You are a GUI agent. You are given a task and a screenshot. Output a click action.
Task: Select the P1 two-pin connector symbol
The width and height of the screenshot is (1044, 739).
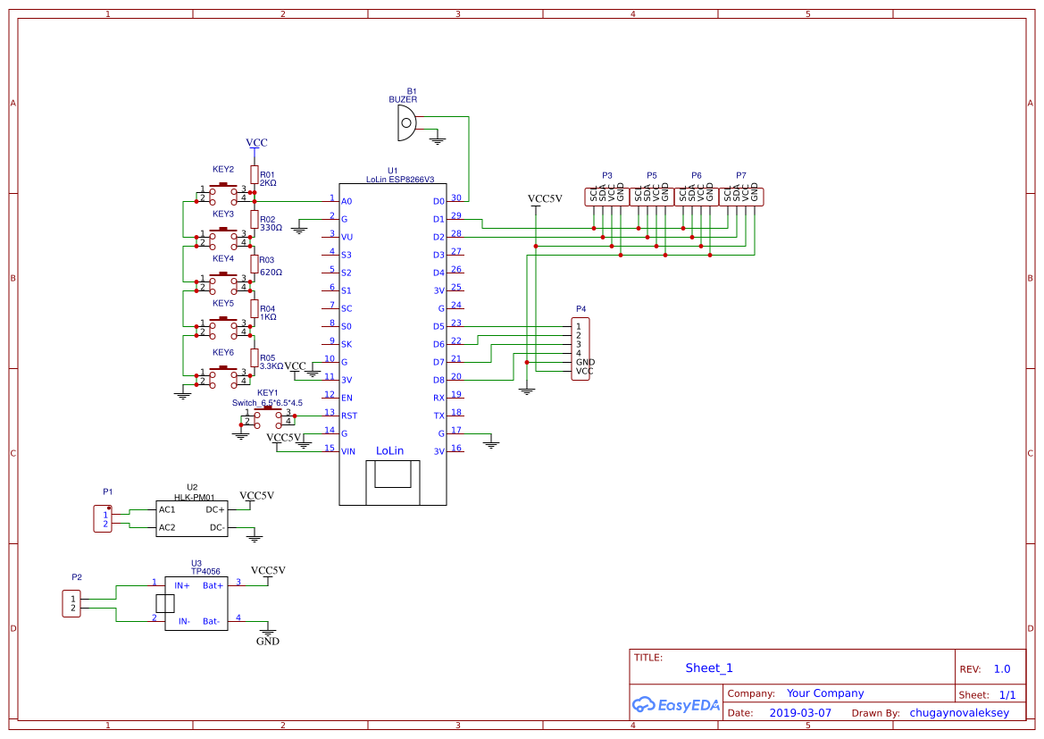tap(103, 518)
